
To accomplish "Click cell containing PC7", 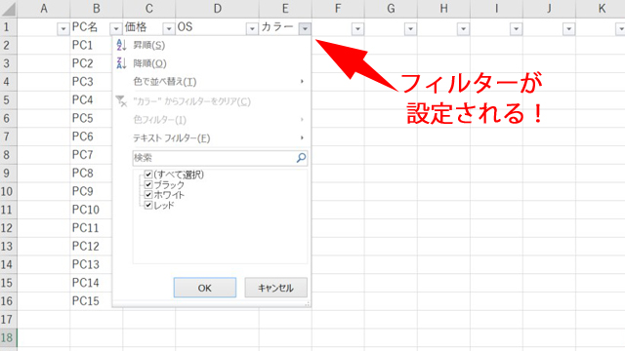I will coord(91,155).
